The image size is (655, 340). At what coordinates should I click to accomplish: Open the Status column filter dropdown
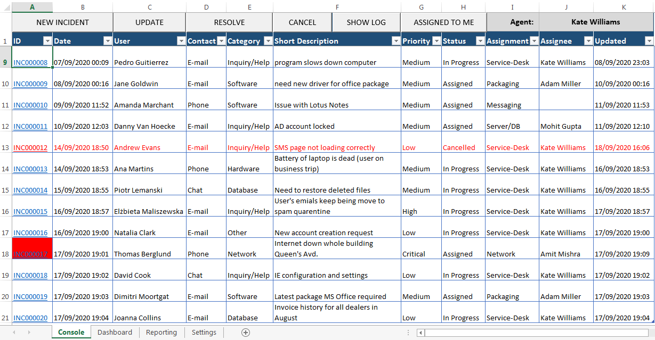[x=480, y=41]
